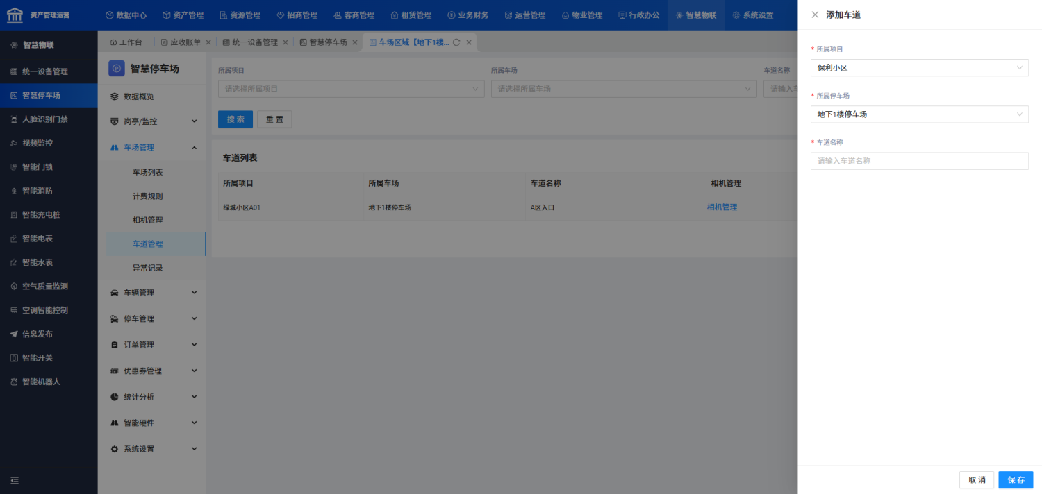1042x494 pixels.
Task: Click 智能水表 sidebar icon
Action: tap(14, 262)
